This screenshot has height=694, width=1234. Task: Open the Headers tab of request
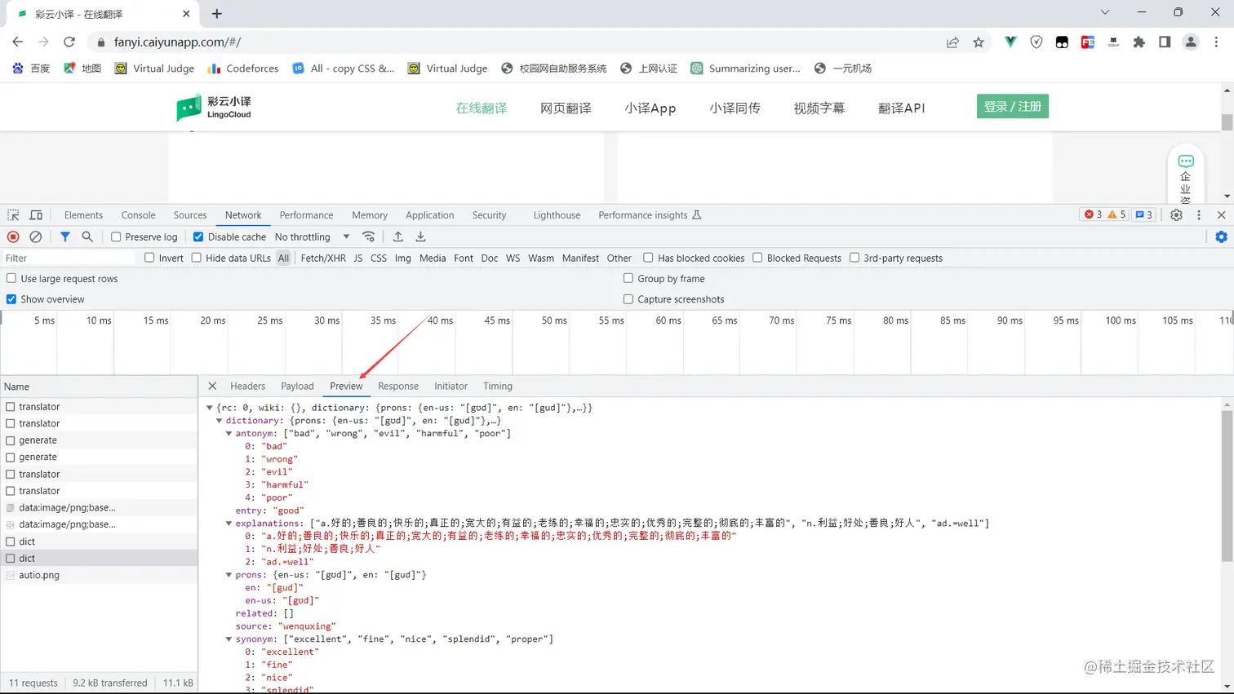coord(247,386)
